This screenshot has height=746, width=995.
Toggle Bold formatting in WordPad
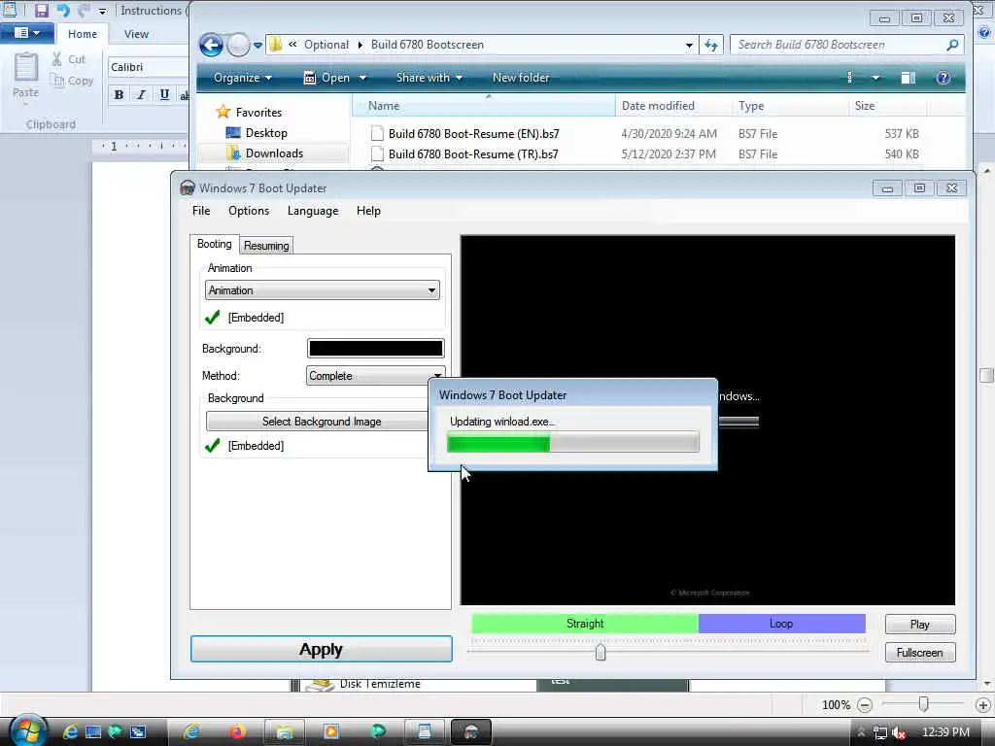click(119, 95)
